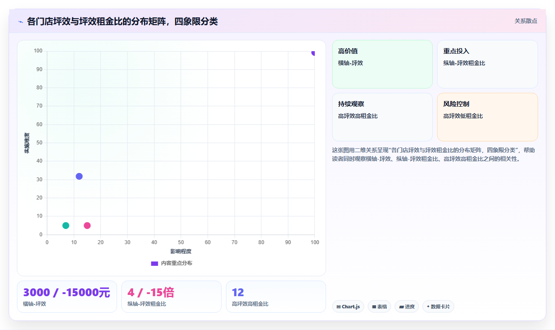Open the 风险控制 quadrant card
This screenshot has height=330, width=555.
[487, 117]
